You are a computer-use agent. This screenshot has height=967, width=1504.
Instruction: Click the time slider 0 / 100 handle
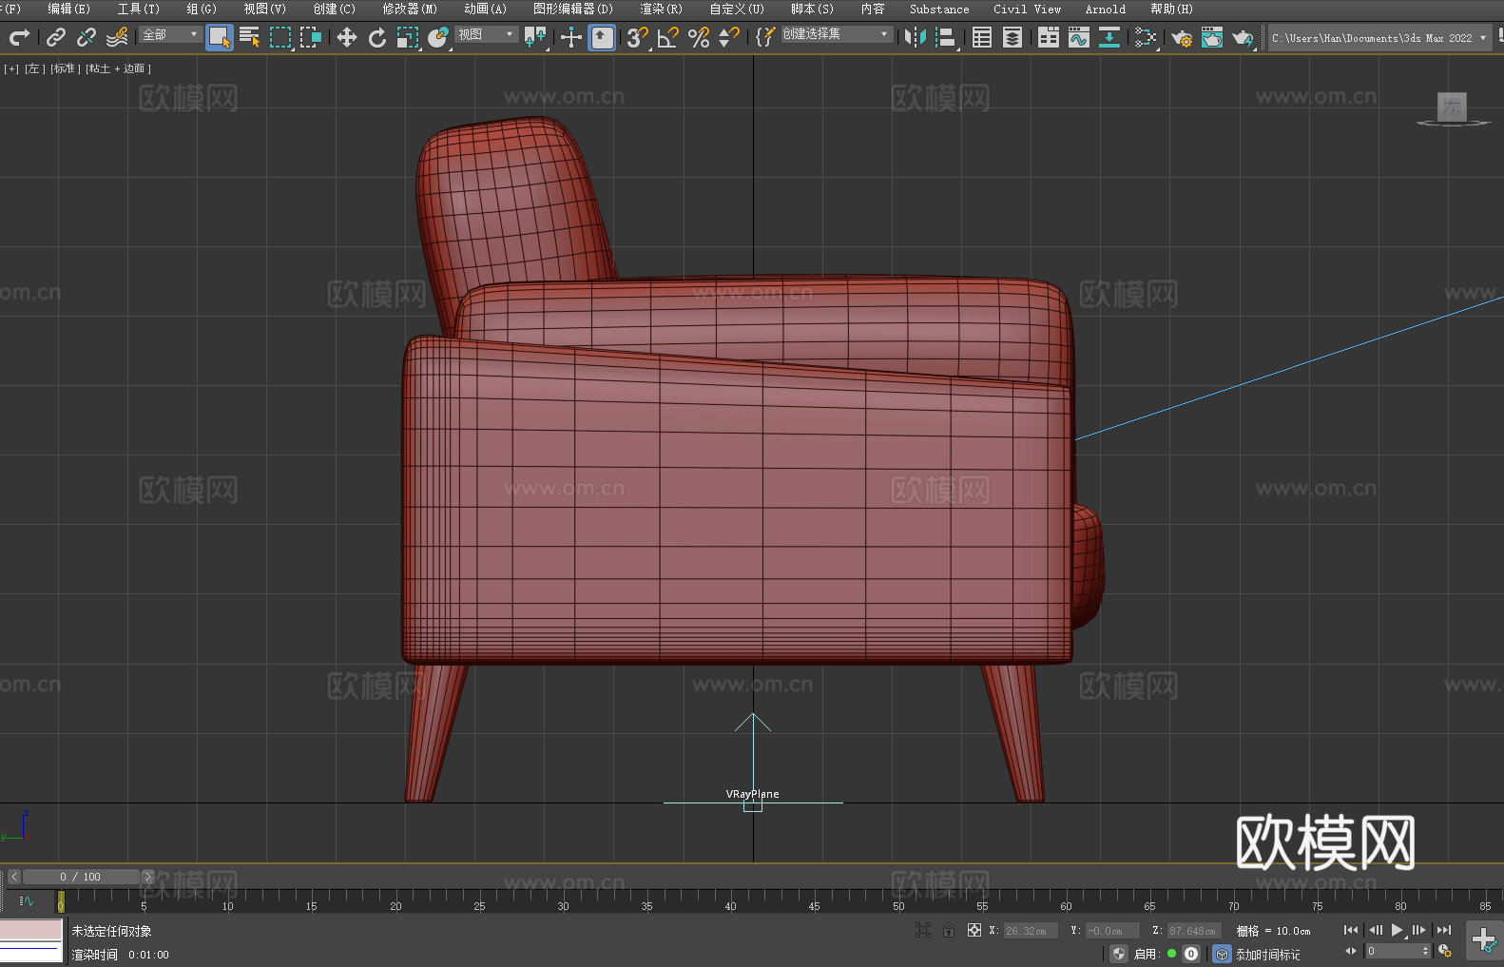coord(81,877)
